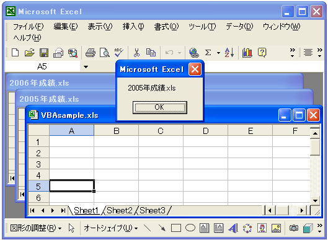Viewport: 328px width, 240px height.
Task: Copy with the two-pages icon
Action: (151, 53)
